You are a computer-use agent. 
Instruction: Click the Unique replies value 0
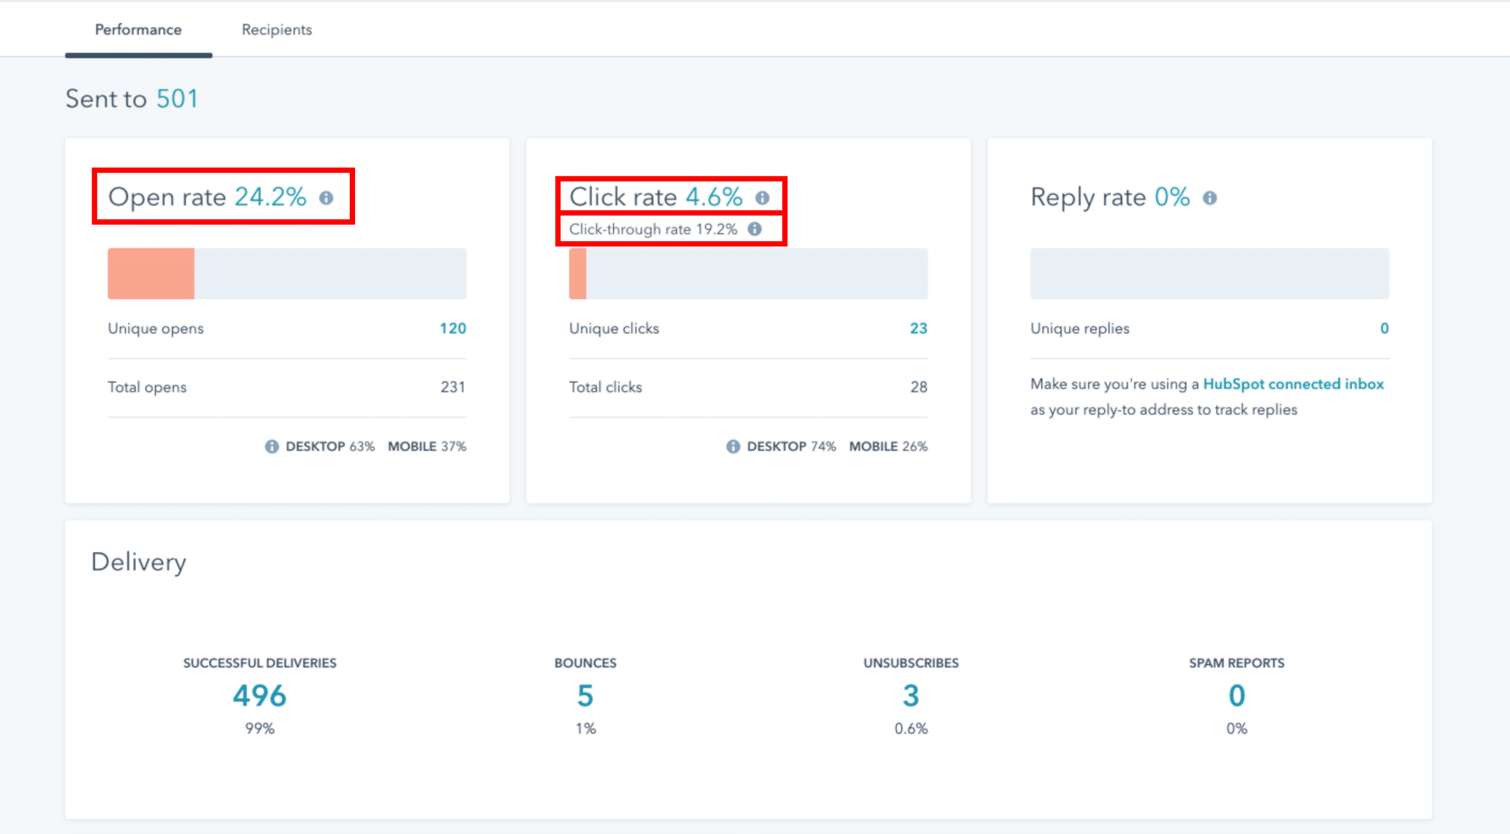1384,328
